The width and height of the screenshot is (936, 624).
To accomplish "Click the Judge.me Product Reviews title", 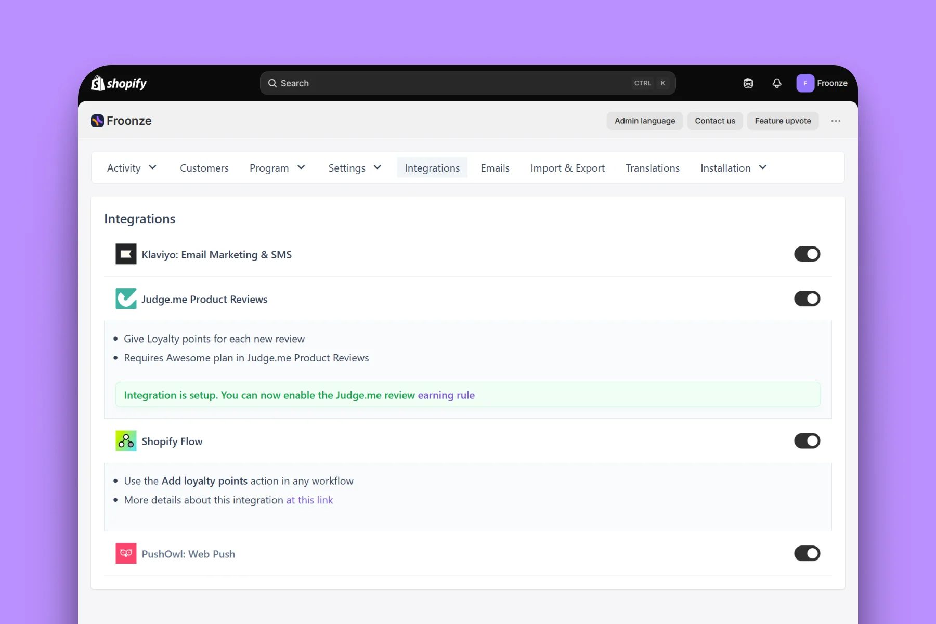I will click(204, 299).
